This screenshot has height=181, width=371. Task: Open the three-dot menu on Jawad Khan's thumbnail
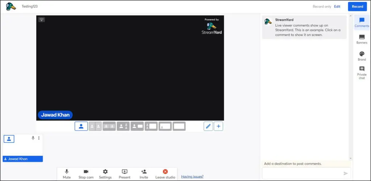coord(39,138)
